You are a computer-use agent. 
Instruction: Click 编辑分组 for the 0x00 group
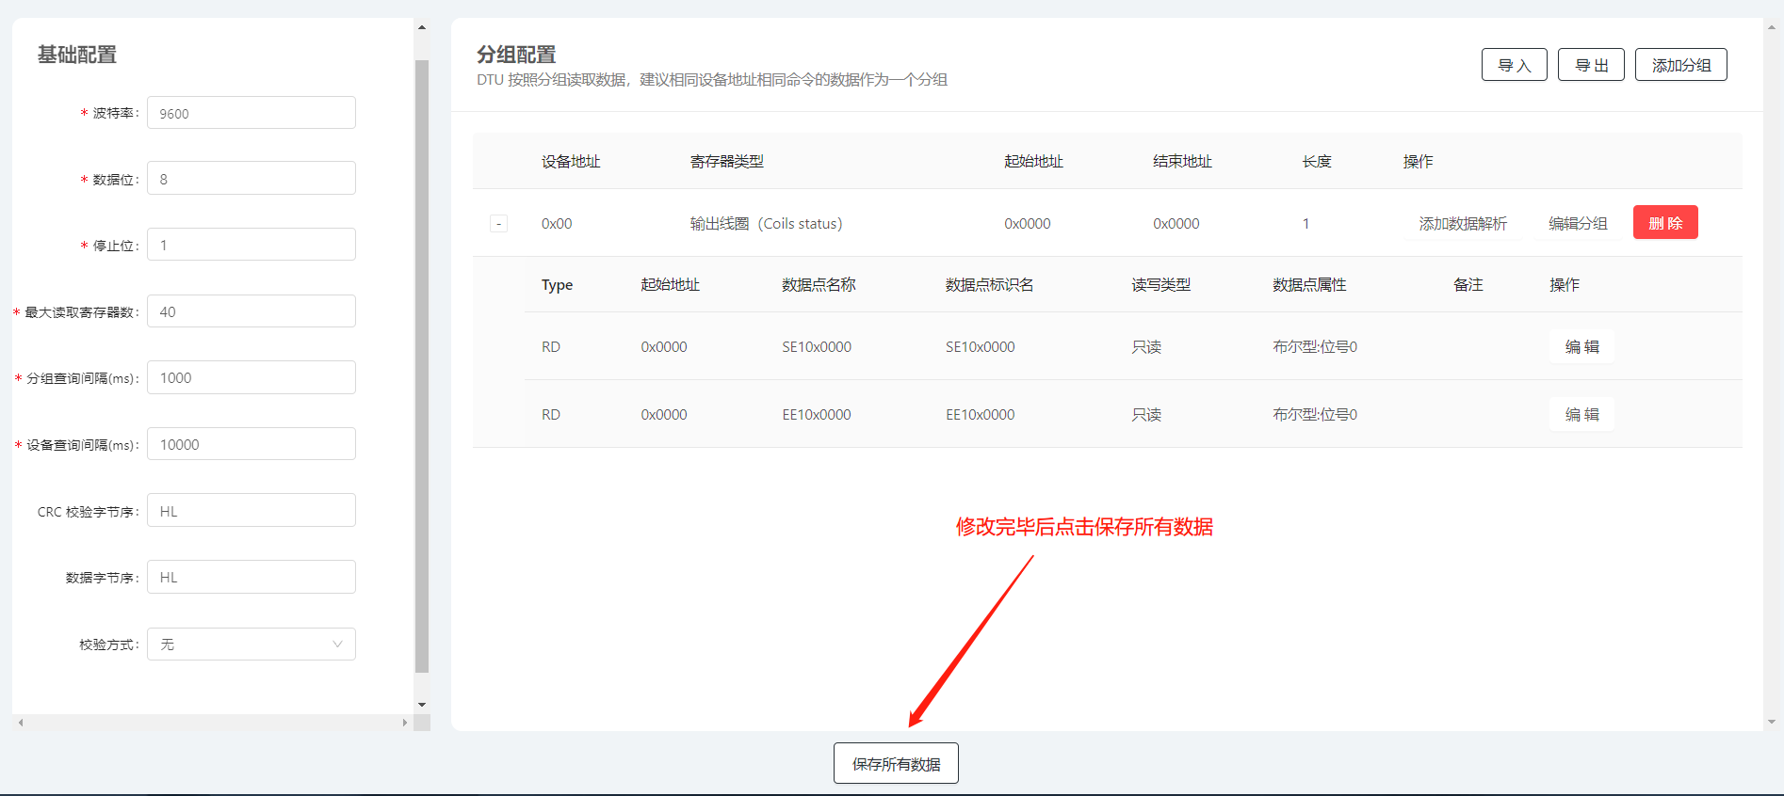point(1578,223)
